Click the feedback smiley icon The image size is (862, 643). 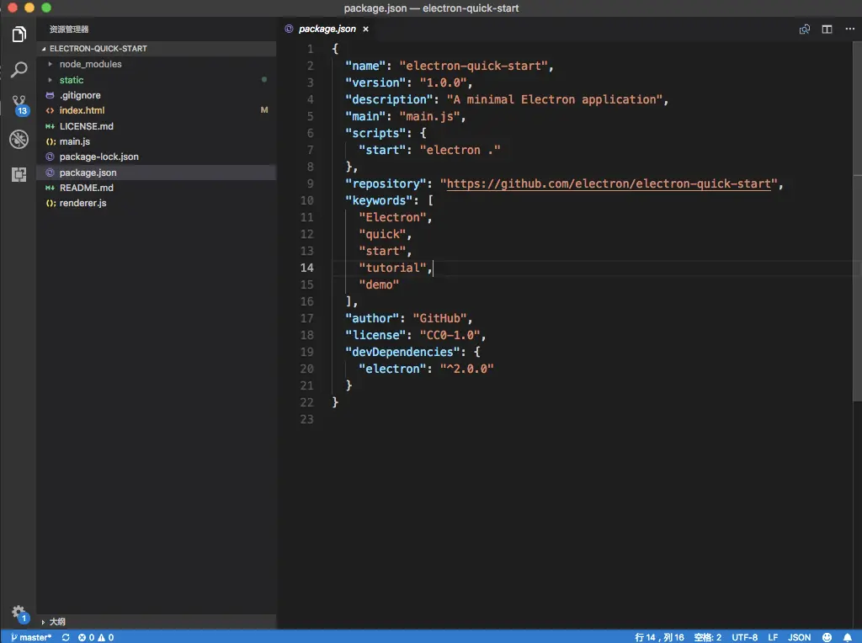click(827, 637)
